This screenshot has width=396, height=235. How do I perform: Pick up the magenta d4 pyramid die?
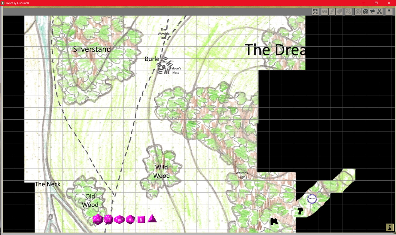pos(152,219)
